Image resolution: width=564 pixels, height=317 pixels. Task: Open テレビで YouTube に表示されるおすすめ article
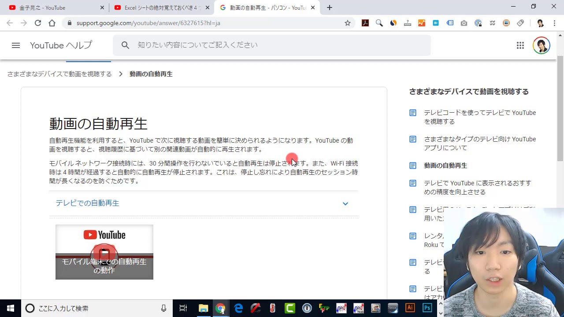[478, 188]
